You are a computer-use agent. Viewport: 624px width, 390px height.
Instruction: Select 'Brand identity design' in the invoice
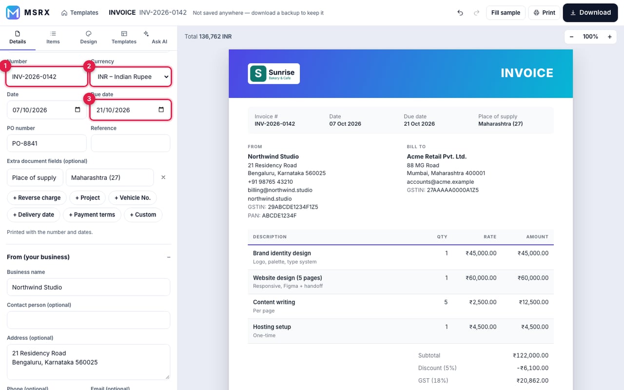point(282,253)
